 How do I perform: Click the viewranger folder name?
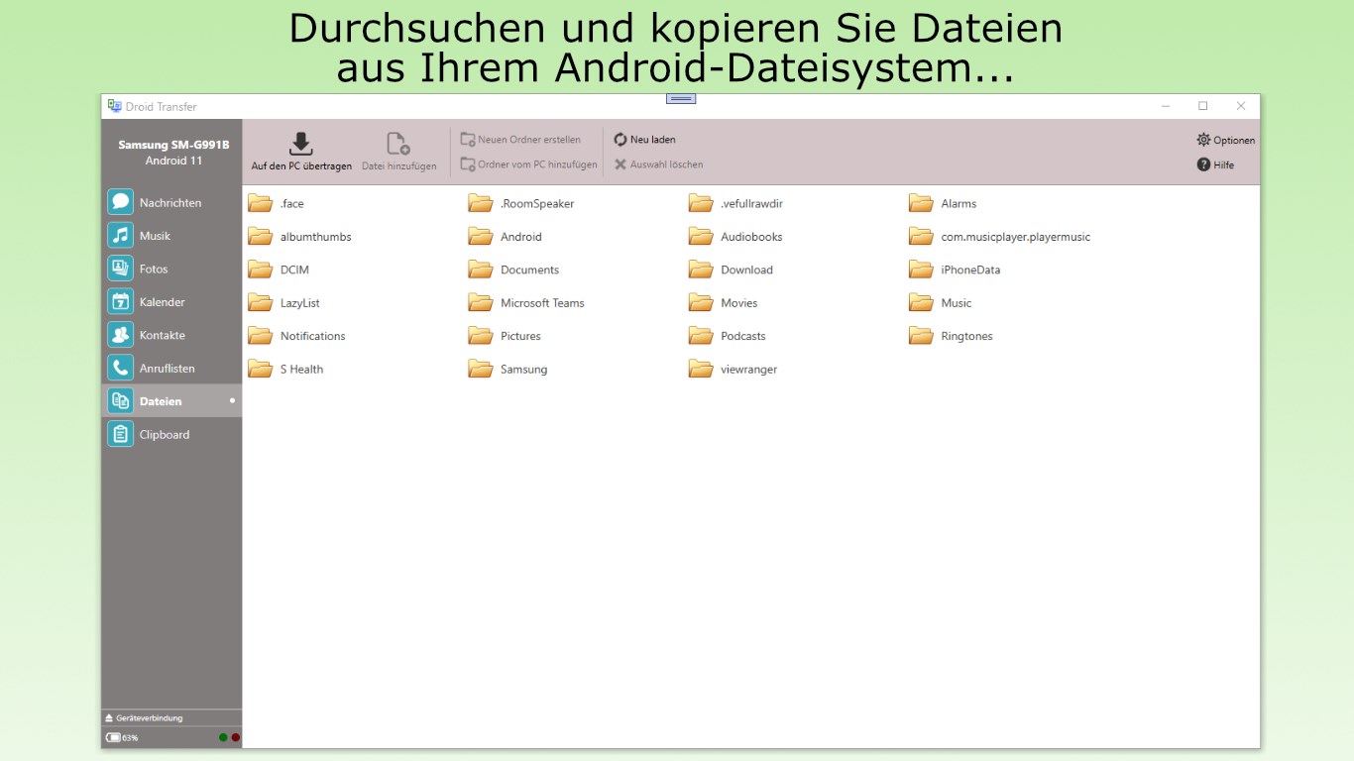coord(748,370)
